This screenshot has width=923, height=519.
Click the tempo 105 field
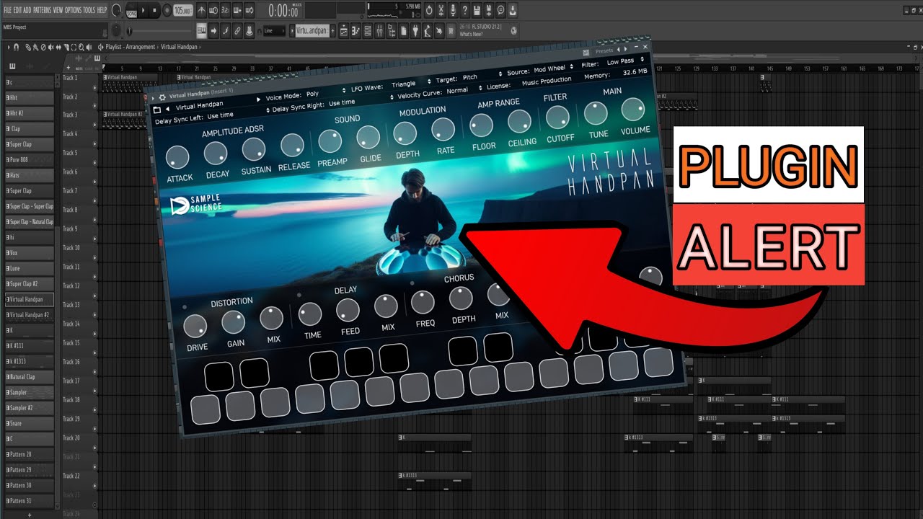coord(183,10)
